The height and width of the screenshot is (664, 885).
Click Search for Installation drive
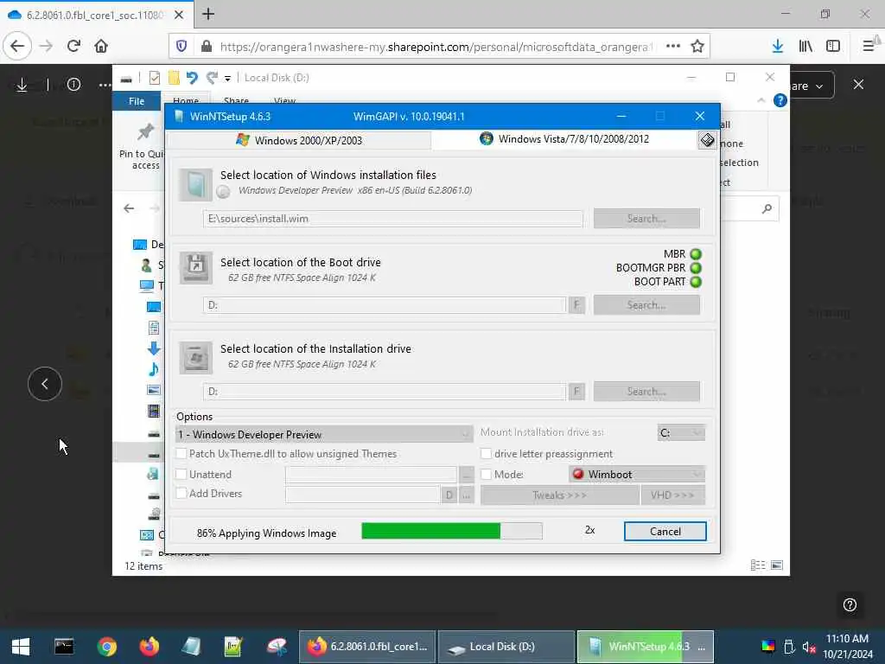point(646,392)
